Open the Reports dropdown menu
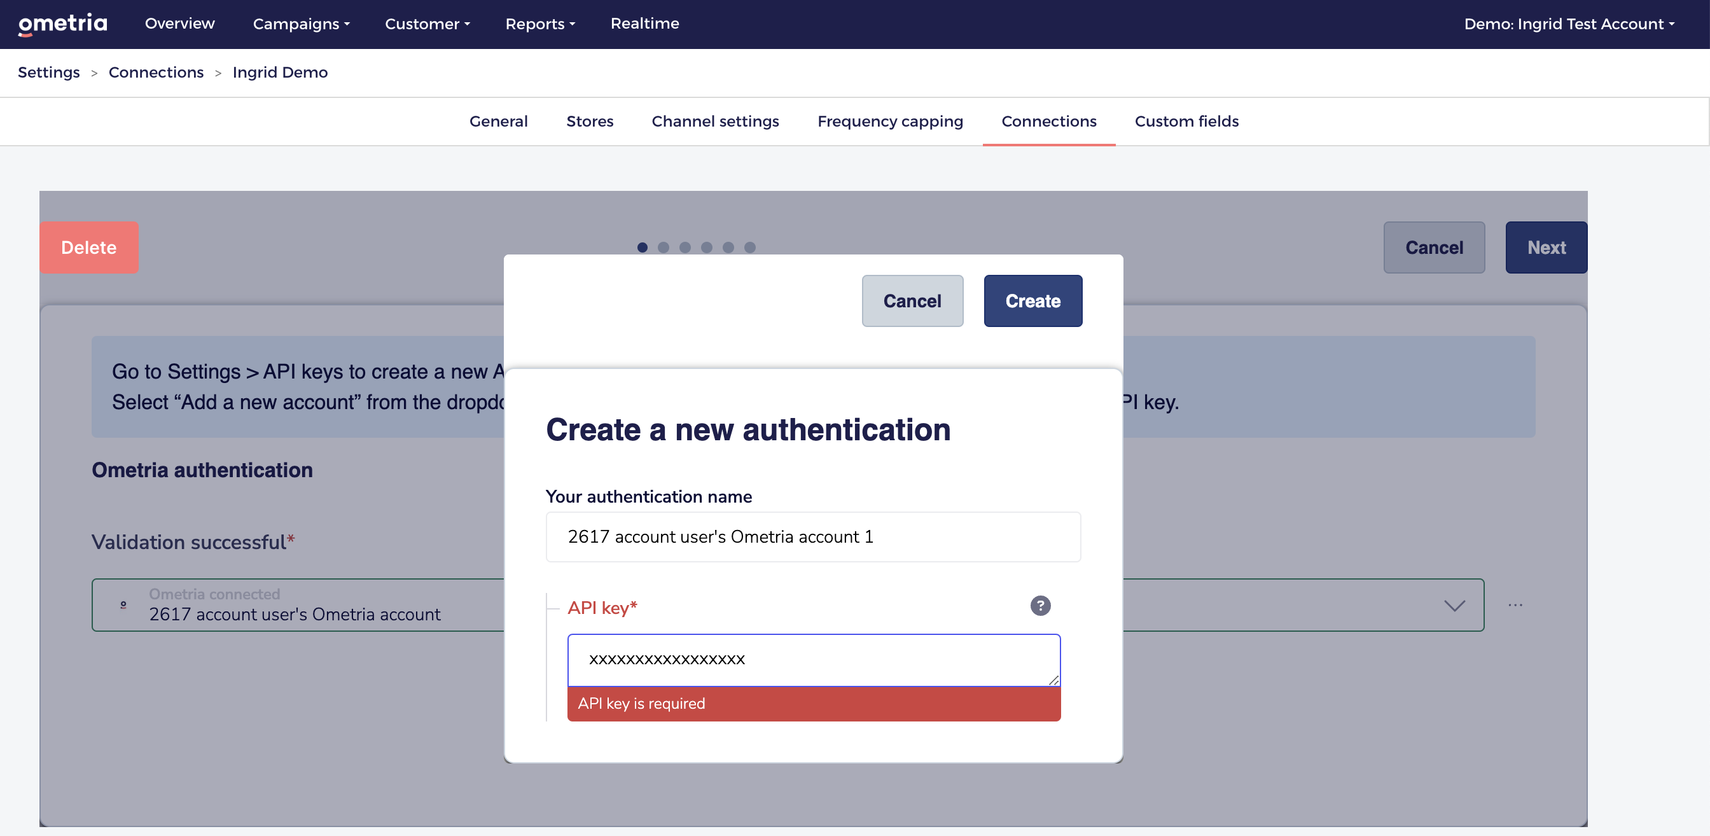The image size is (1710, 836). click(x=540, y=24)
